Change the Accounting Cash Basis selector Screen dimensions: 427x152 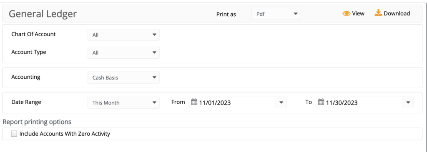click(x=123, y=77)
